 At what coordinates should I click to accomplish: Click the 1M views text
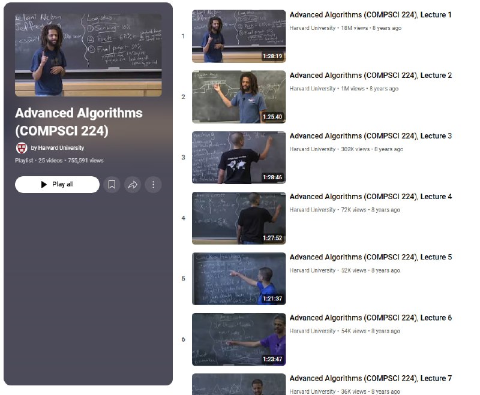click(x=353, y=88)
